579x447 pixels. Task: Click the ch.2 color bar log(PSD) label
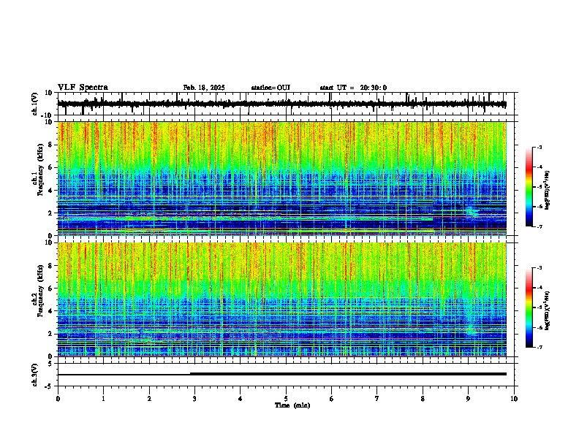547,310
